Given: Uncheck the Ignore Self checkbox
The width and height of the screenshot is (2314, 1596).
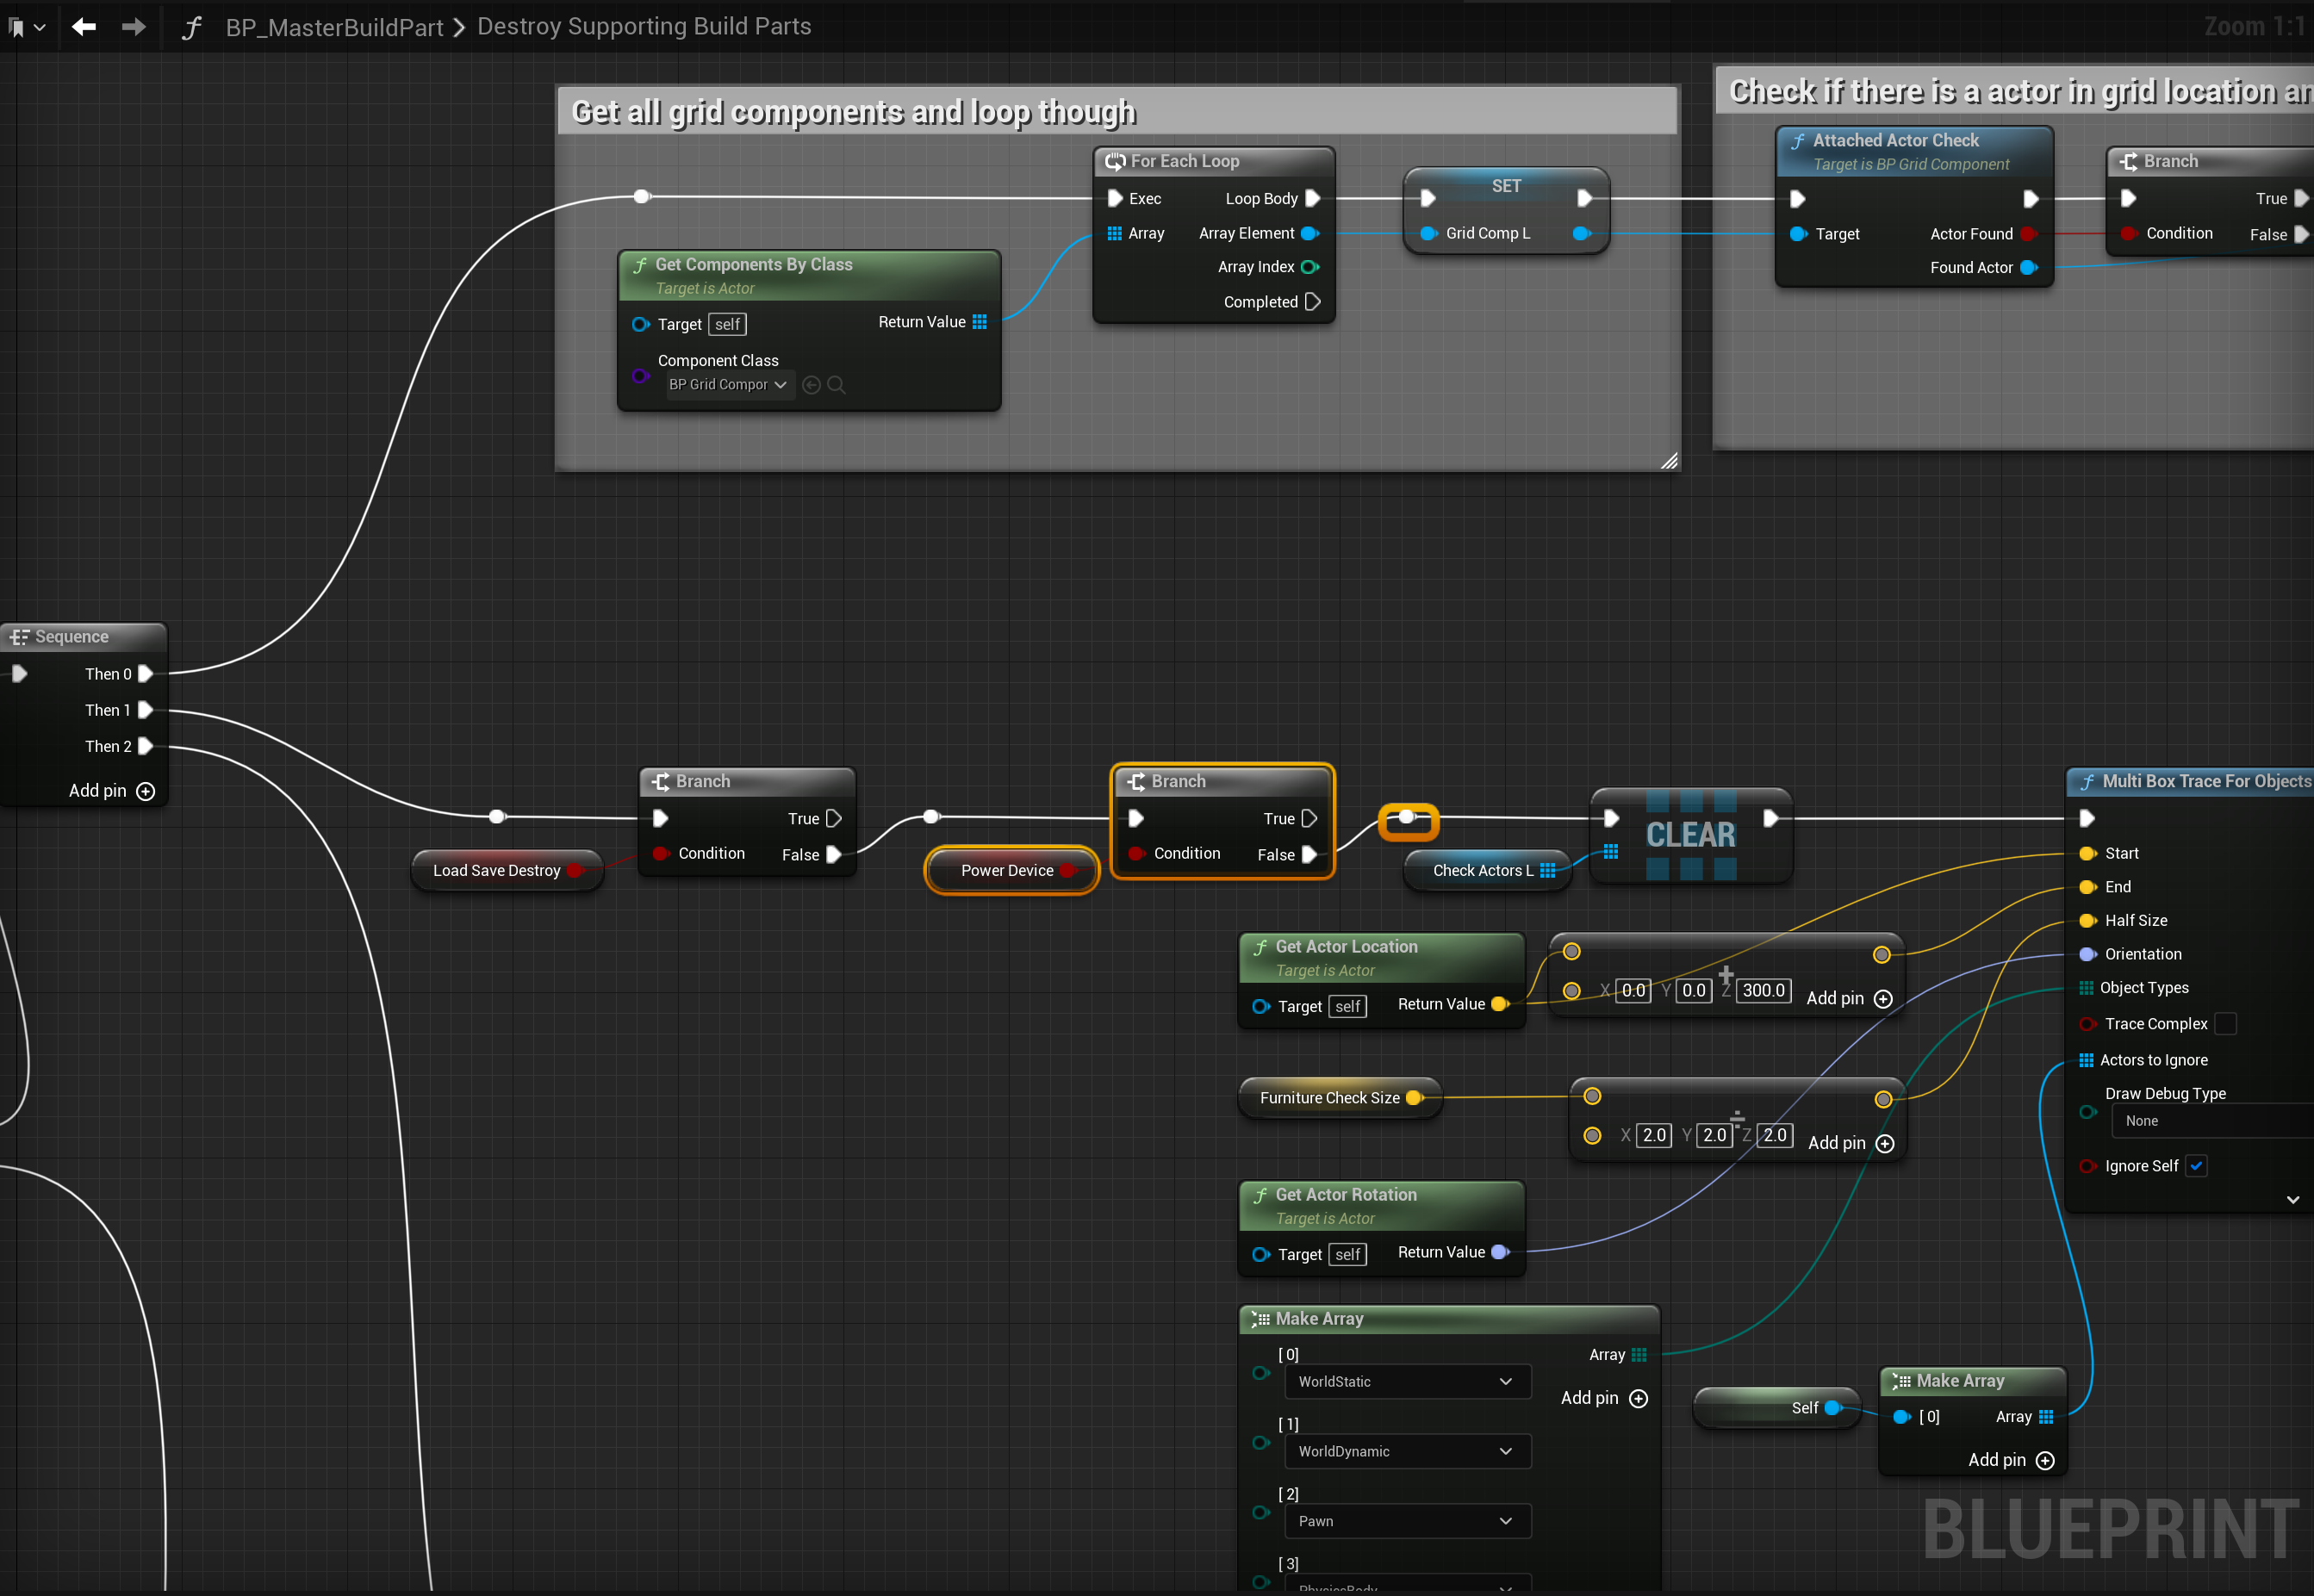Looking at the screenshot, I should (x=2196, y=1166).
